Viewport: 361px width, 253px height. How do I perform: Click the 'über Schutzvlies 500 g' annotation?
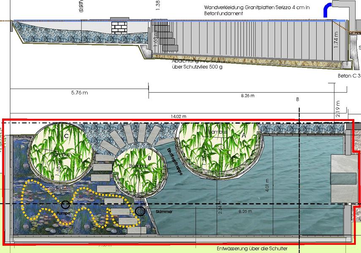click(x=197, y=67)
